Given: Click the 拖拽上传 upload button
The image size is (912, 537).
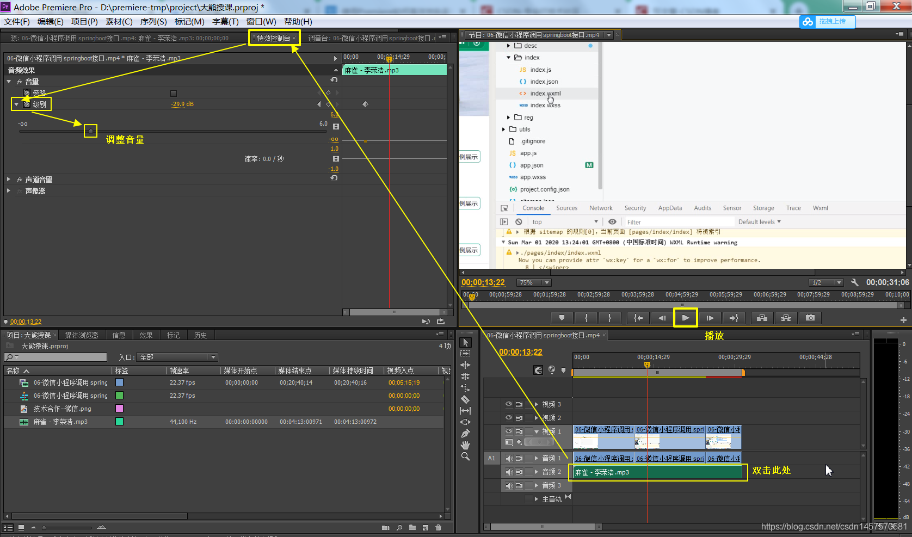Looking at the screenshot, I should pos(827,21).
